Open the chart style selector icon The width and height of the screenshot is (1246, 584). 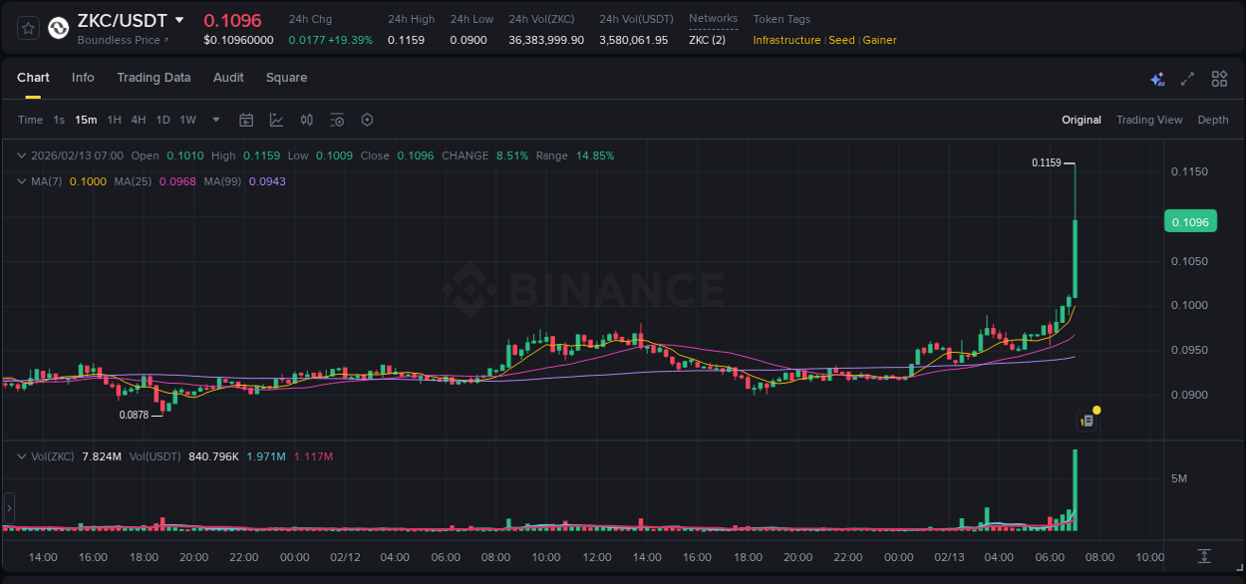point(274,120)
